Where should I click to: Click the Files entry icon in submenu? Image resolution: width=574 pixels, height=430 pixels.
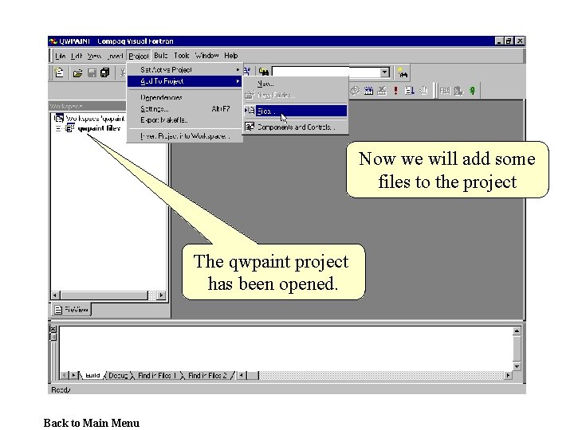250,111
